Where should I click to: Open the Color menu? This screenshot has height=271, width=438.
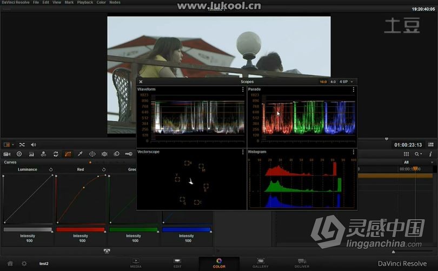pyautogui.click(x=101, y=2)
